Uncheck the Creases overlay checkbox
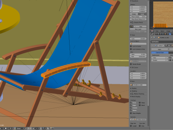The height and width of the screenshot is (130, 173). click(x=131, y=108)
